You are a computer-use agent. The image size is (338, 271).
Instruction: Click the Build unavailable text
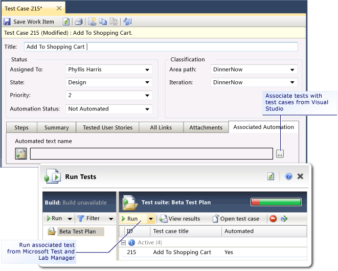point(84,202)
